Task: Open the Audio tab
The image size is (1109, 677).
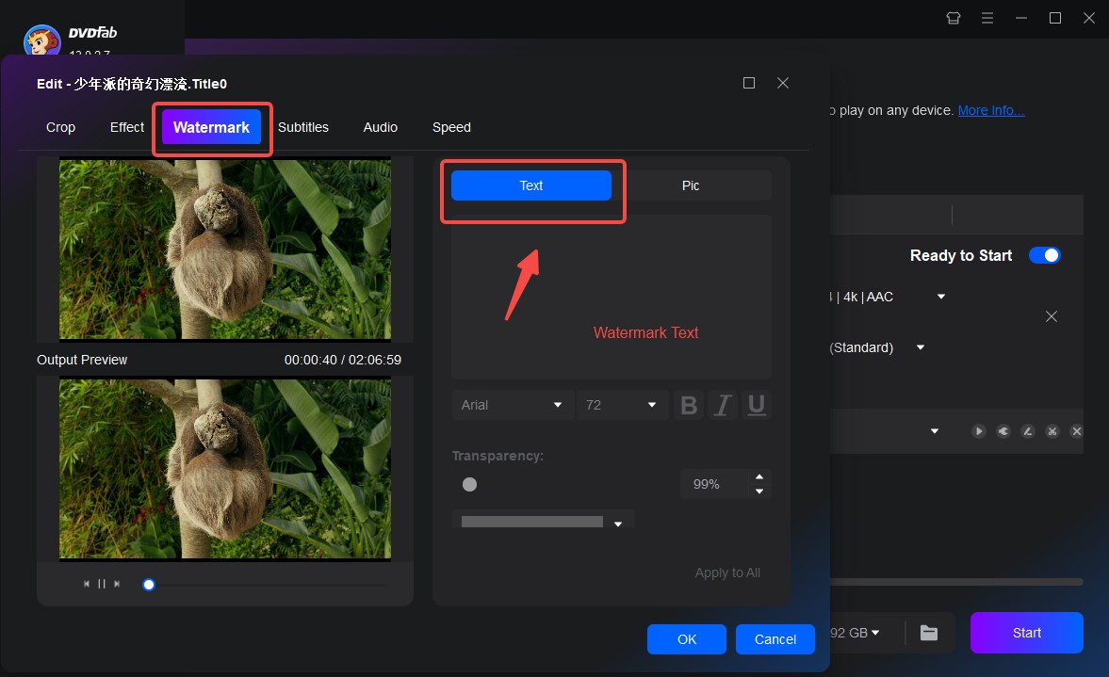Action: pos(381,127)
